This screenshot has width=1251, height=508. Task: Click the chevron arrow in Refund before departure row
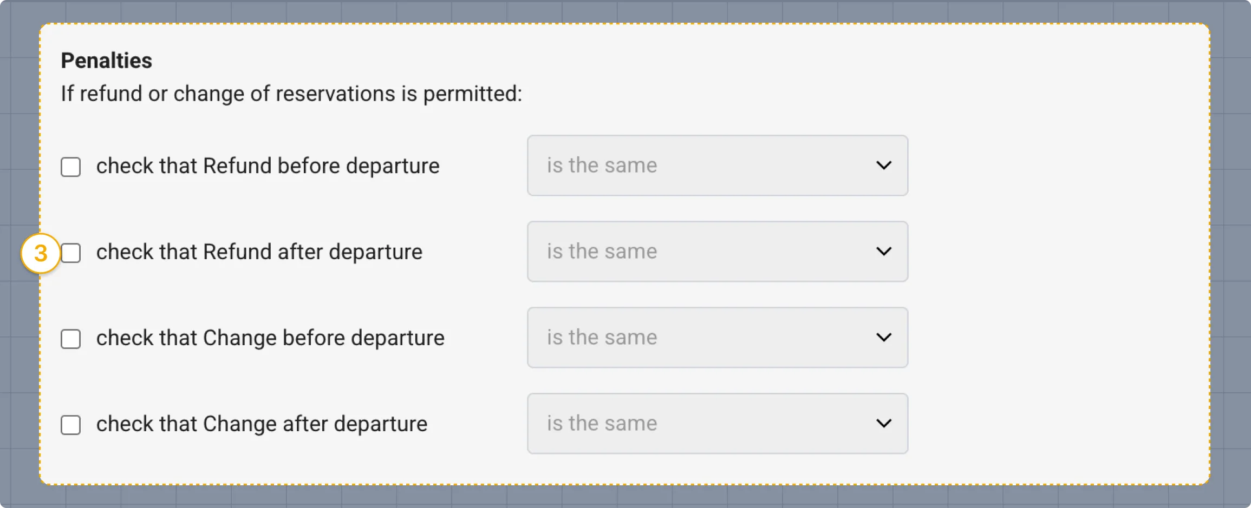point(884,166)
